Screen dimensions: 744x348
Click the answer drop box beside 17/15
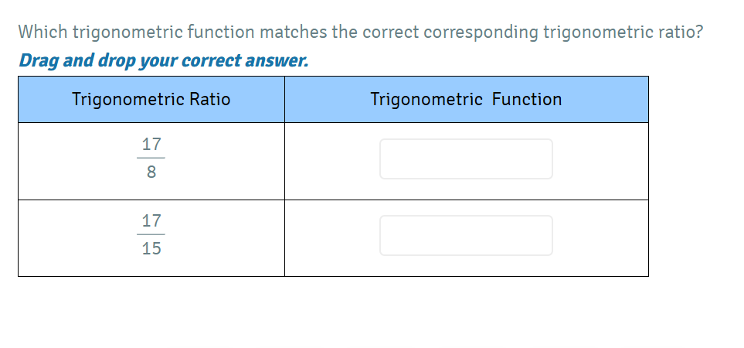466,236
